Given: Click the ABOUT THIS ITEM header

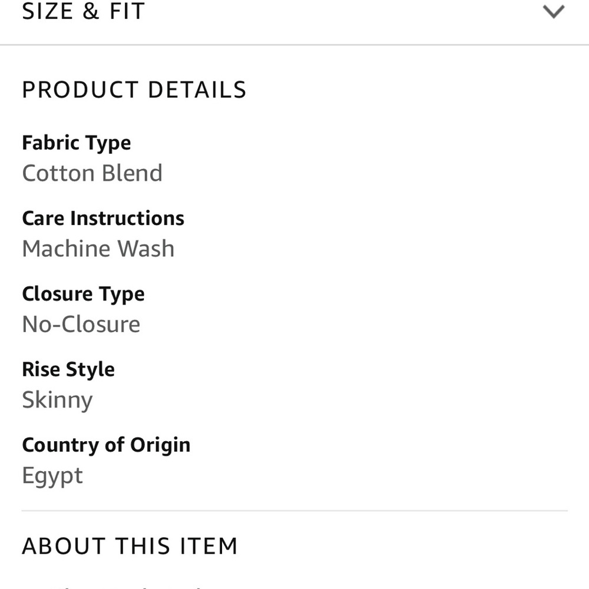Looking at the screenshot, I should click(x=130, y=545).
